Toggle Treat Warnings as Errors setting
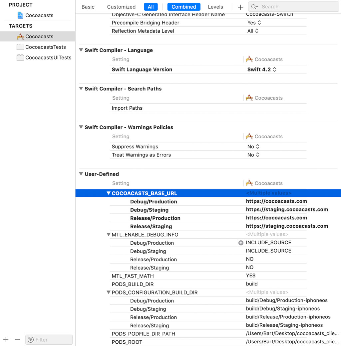 pyautogui.click(x=253, y=155)
